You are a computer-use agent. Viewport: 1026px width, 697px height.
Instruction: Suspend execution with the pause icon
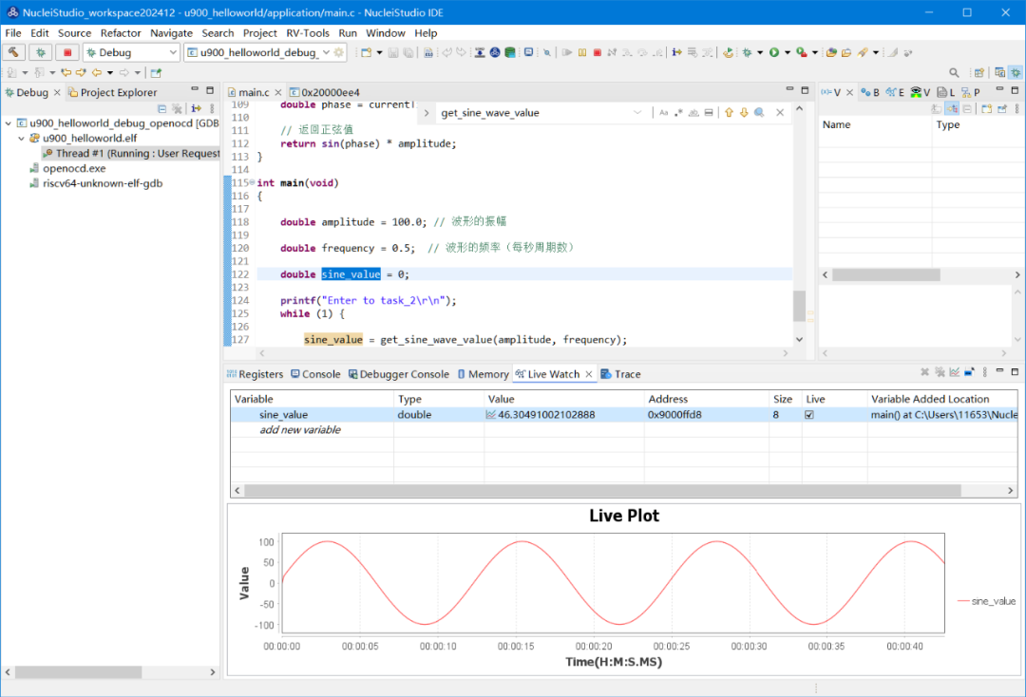click(581, 52)
